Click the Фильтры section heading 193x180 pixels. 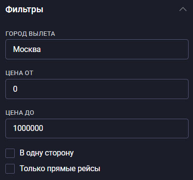[x=24, y=9]
